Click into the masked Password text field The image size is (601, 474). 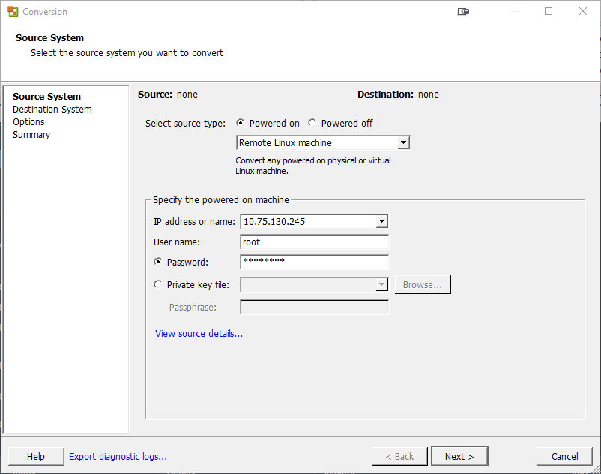coord(314,262)
